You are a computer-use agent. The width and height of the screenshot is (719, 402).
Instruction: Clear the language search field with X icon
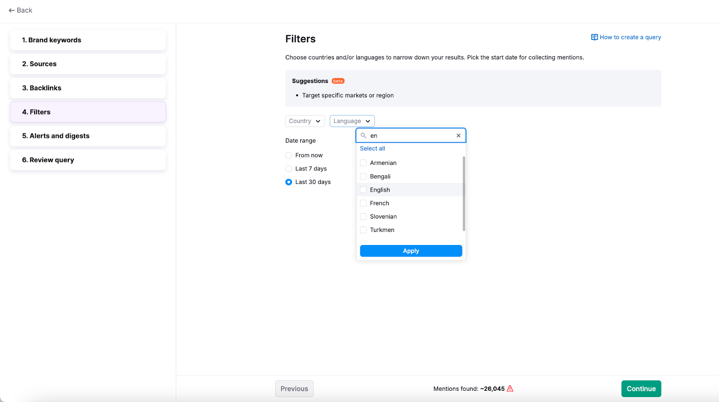pyautogui.click(x=458, y=135)
